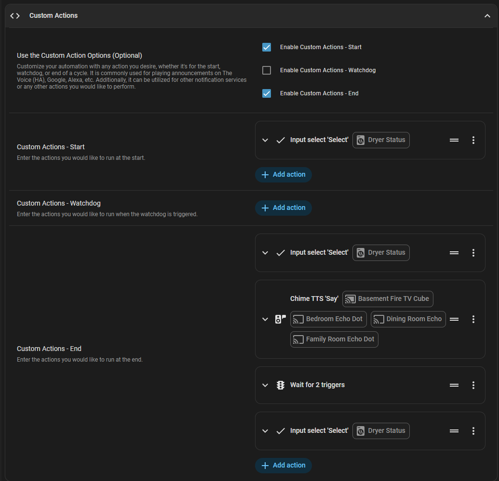
Task: Add action under Custom Actions - Start
Action: pyautogui.click(x=283, y=175)
